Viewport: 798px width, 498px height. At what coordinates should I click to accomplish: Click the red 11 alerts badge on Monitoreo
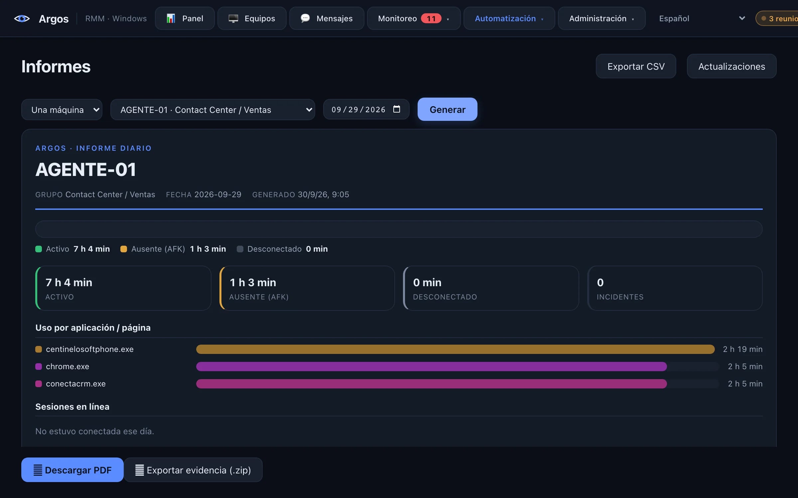click(431, 18)
